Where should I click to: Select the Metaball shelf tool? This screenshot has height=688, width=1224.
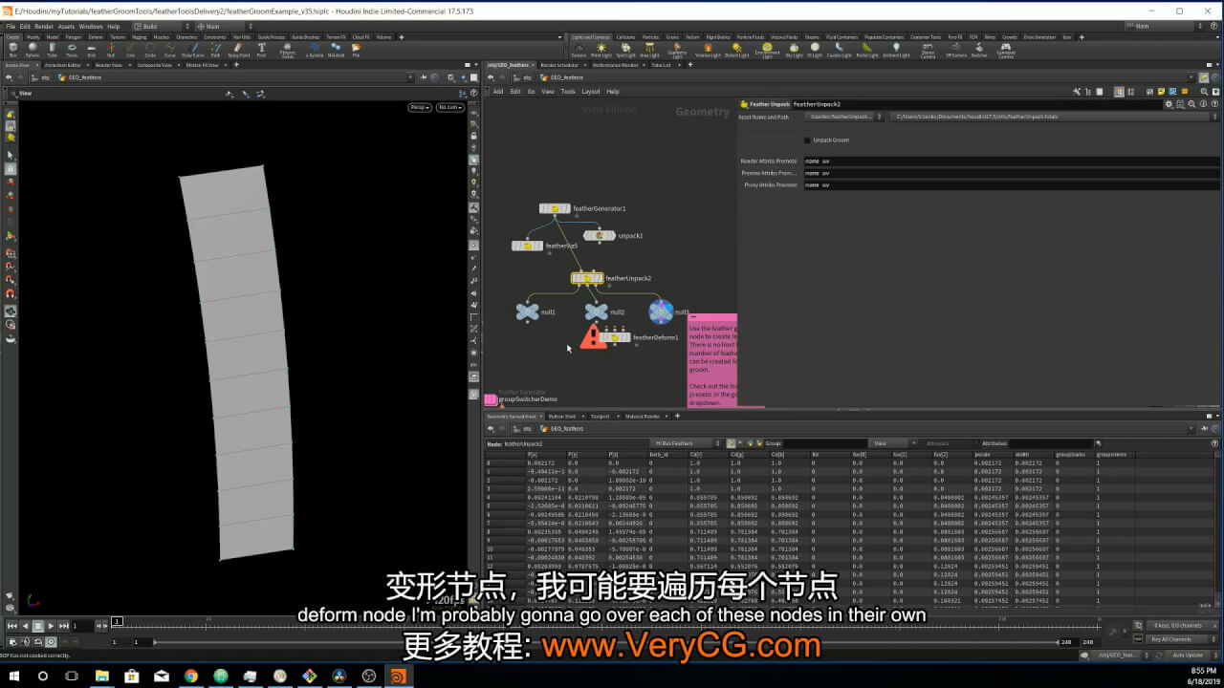pyautogui.click(x=336, y=50)
